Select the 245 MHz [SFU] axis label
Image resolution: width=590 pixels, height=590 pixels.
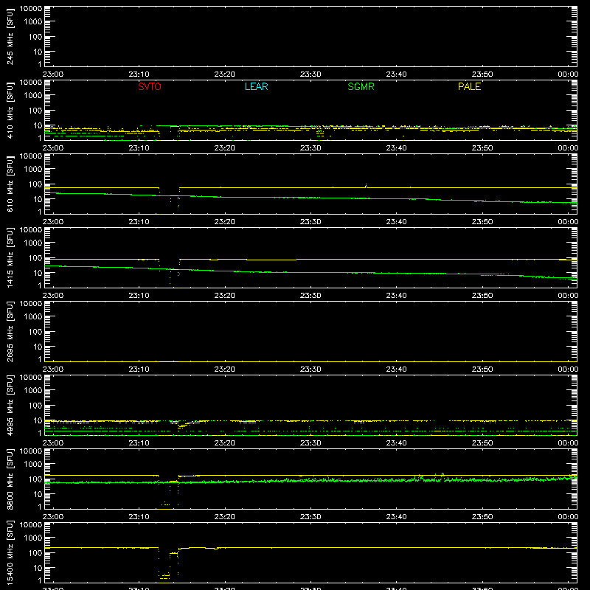click(10, 36)
